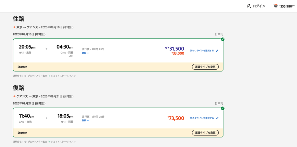Click the green checkmark on return flight card
The width and height of the screenshot is (297, 147).
223,108
